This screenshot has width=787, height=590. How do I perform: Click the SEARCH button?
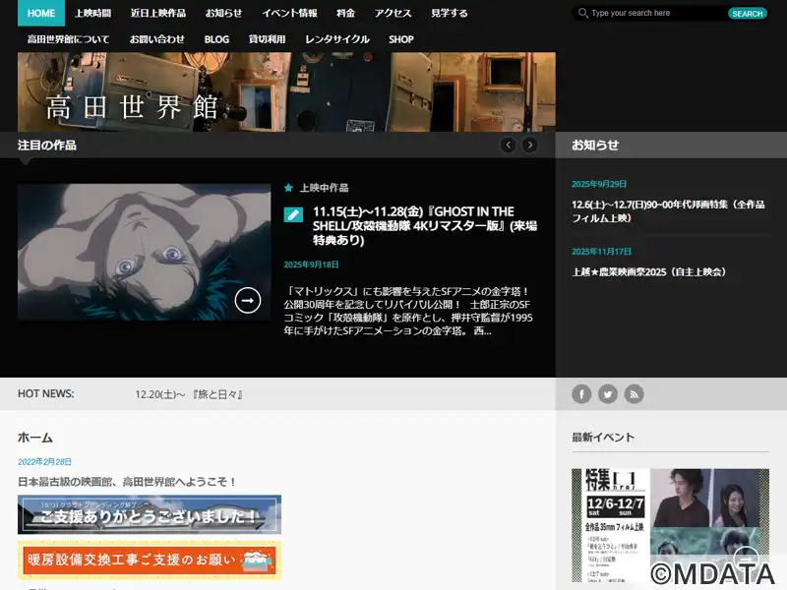point(748,14)
